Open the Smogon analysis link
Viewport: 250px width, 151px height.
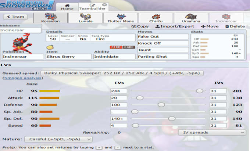tap(22, 78)
